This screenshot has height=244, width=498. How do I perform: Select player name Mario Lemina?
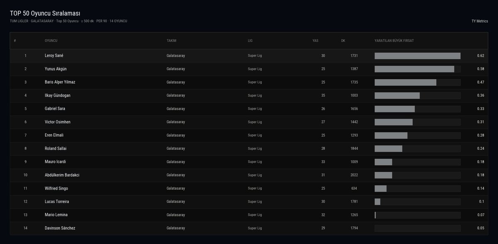[56, 215]
